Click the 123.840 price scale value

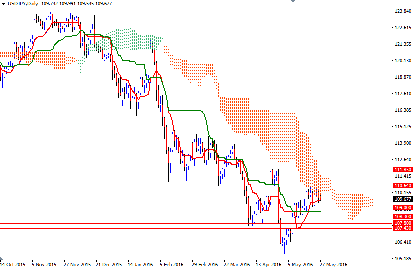click(403, 11)
